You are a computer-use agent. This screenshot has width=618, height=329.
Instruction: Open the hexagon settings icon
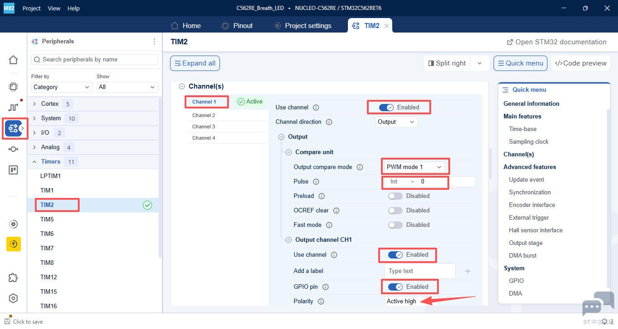pyautogui.click(x=13, y=298)
